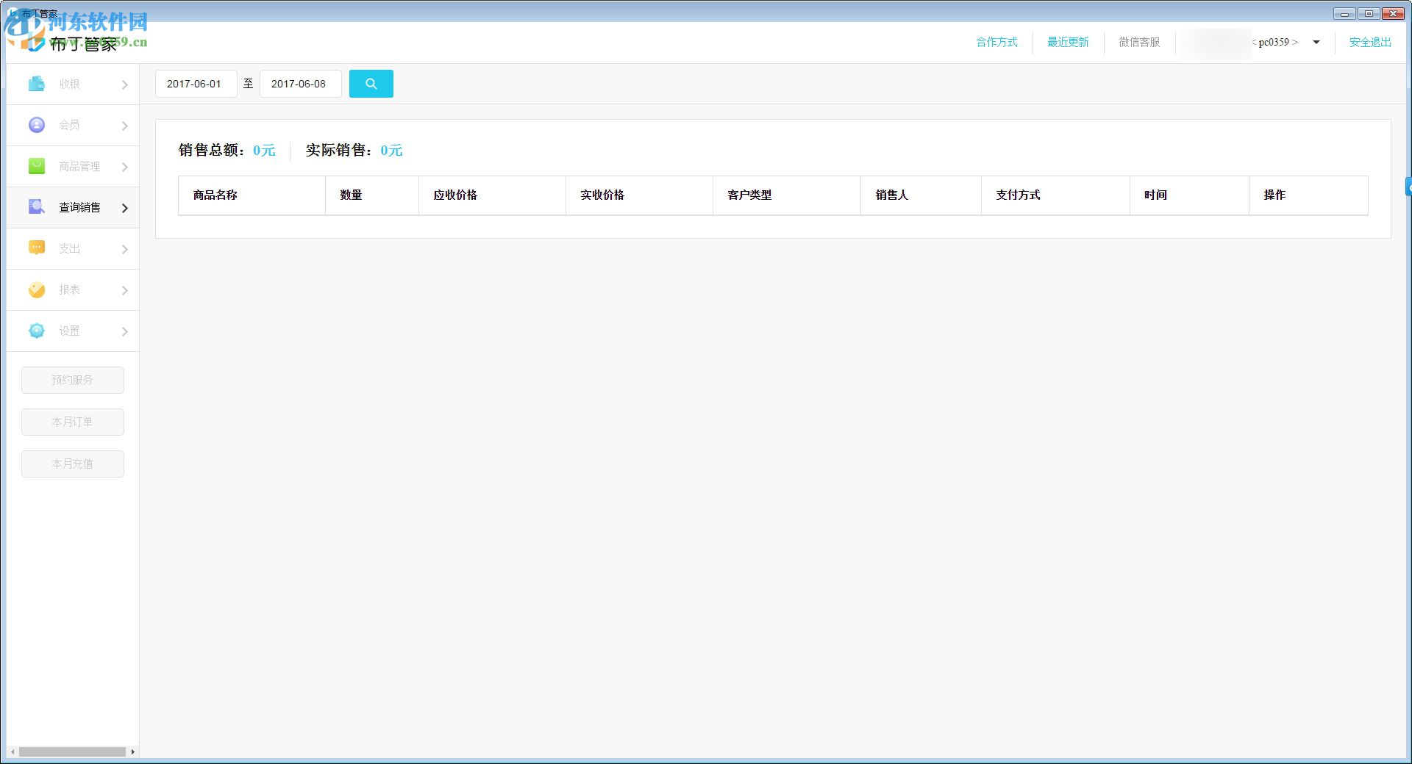
Task: Open the 会员 menu item
Action: 73,125
